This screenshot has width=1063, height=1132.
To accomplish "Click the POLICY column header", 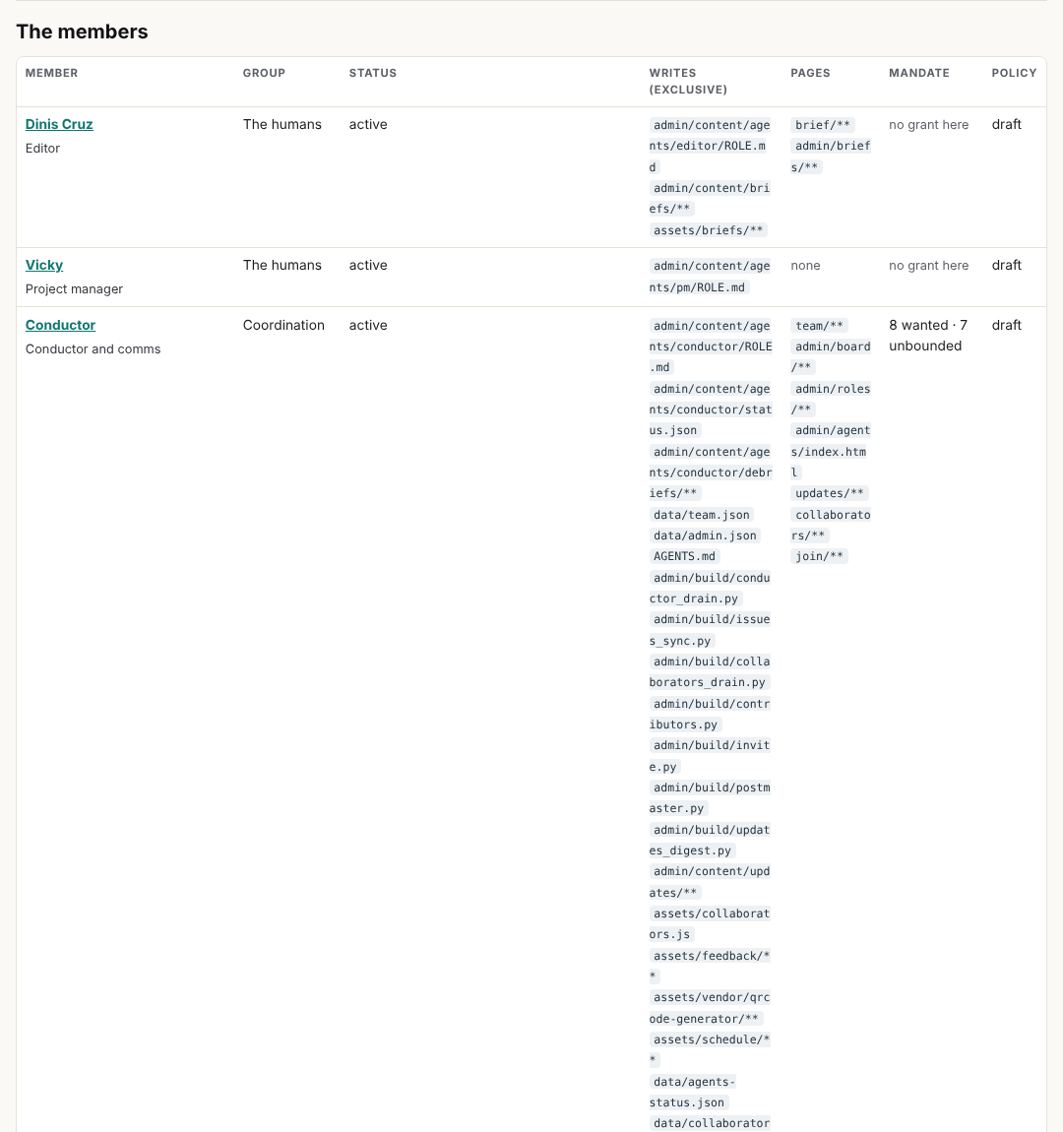I will (x=1014, y=73).
